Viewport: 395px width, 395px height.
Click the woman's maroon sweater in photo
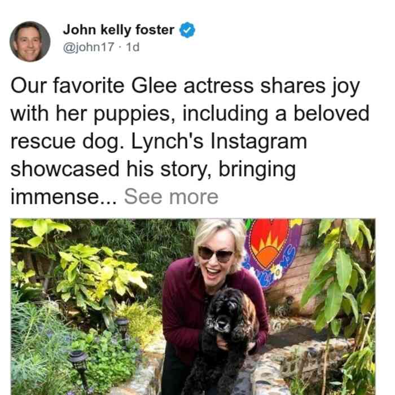click(184, 302)
